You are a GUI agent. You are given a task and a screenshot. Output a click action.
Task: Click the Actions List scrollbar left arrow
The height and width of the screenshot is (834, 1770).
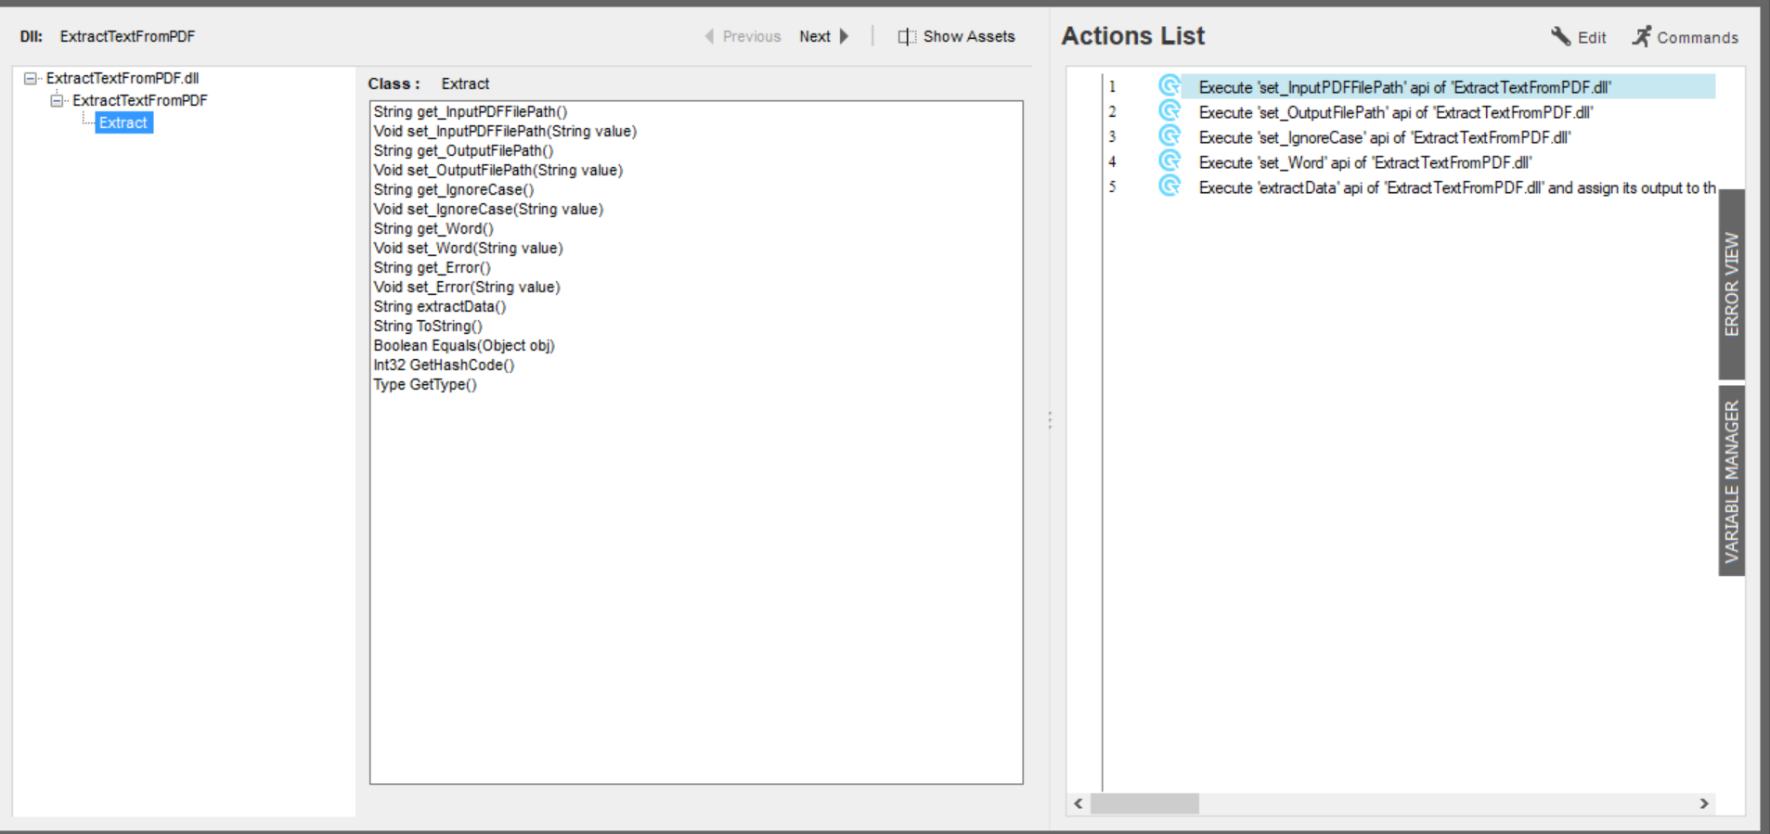click(x=1079, y=803)
